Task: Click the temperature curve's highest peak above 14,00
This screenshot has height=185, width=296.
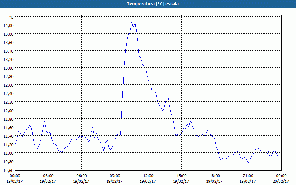Action: click(x=132, y=22)
